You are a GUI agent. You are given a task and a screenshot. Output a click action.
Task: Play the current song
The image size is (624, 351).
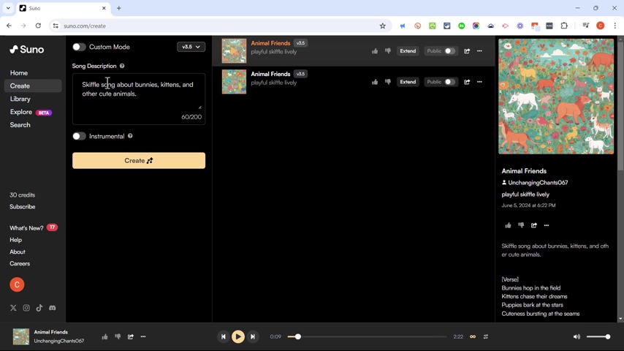pyautogui.click(x=238, y=336)
